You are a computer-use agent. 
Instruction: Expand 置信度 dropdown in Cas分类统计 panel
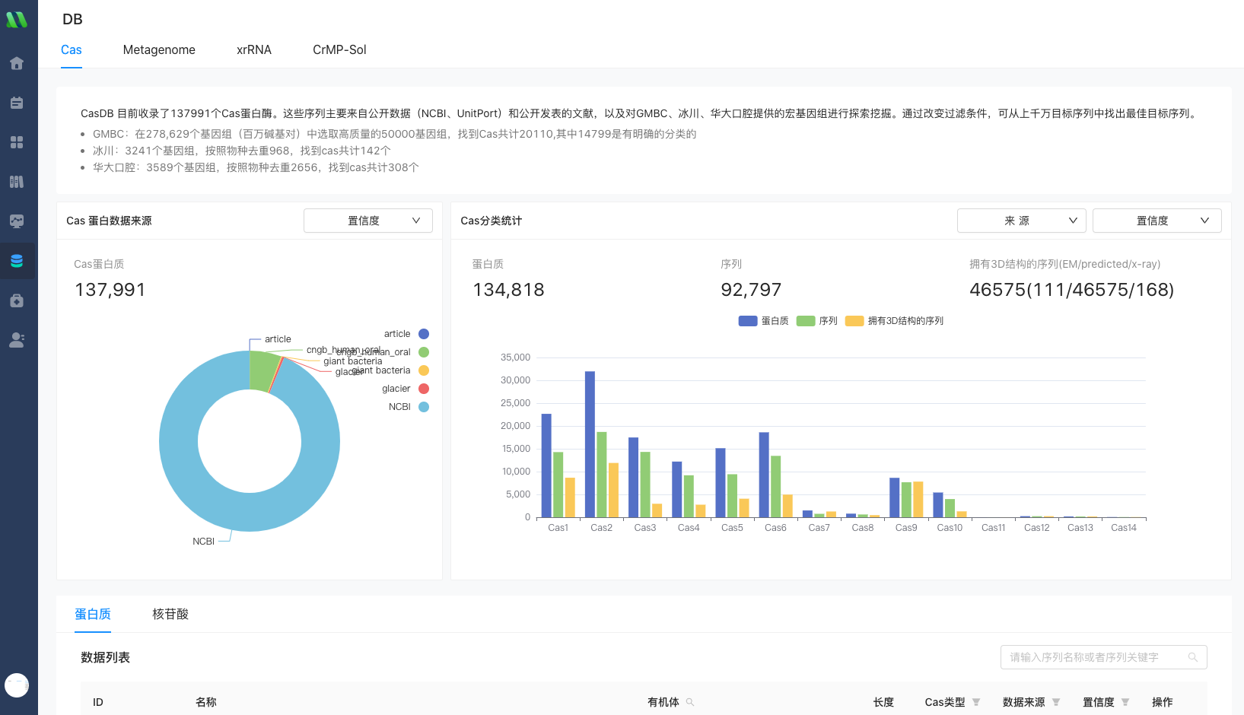(1157, 221)
